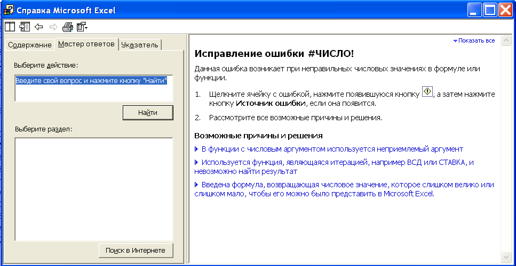This screenshot has height=266, width=516.
Task: Close the Справка Microsoft Excel window
Action: click(506, 10)
